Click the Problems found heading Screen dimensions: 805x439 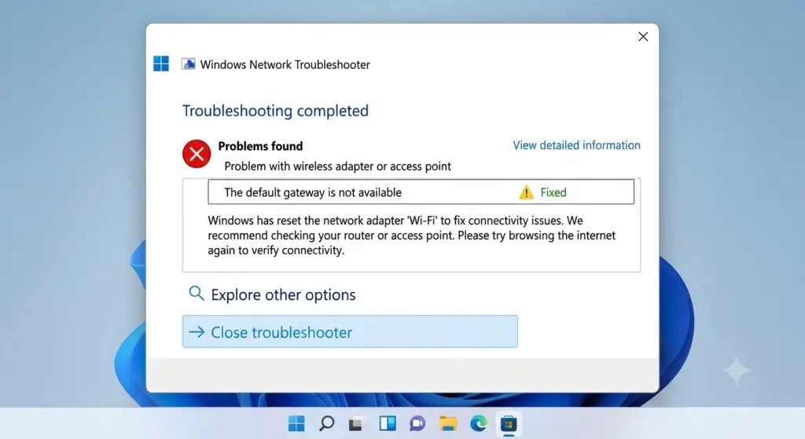(x=260, y=146)
